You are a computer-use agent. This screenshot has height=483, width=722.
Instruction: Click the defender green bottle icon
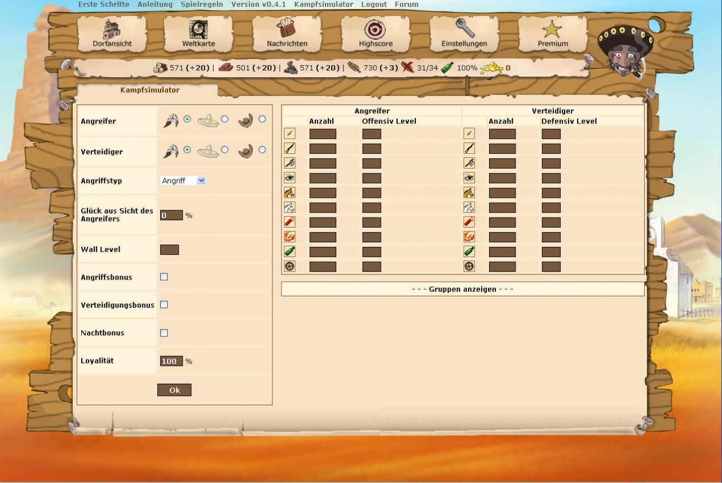pyautogui.click(x=469, y=251)
